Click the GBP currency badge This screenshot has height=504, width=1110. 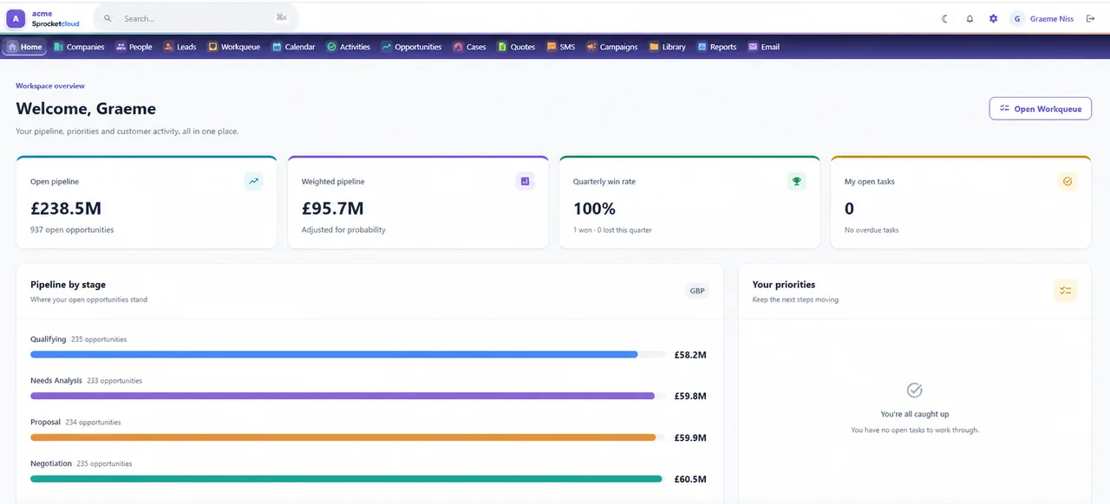(697, 291)
